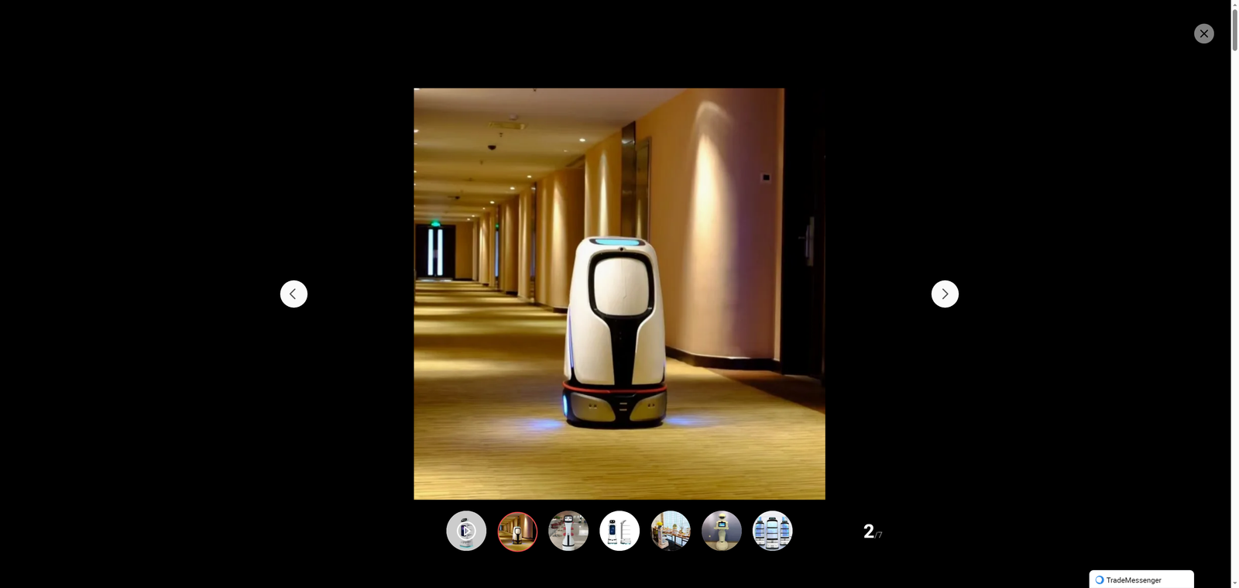Click the vertical scrollbar thumb
1239x588 pixels.
pos(1234,31)
